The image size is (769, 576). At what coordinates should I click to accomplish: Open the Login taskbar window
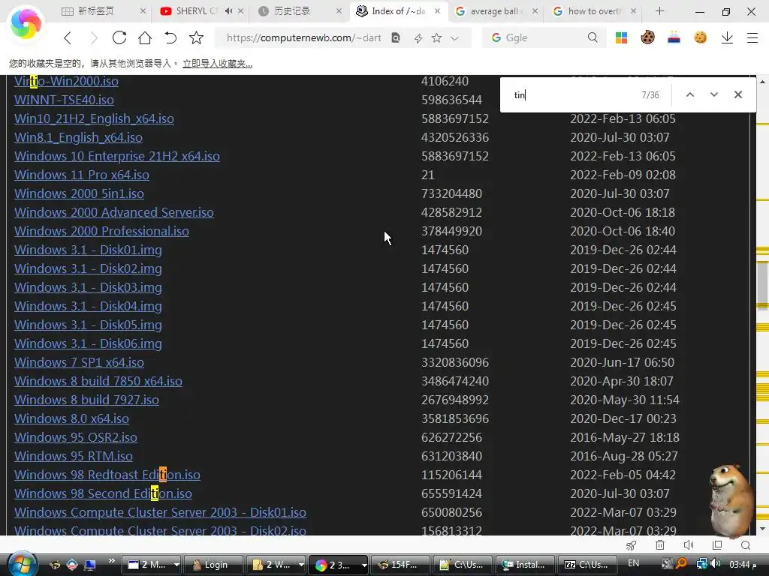coord(213,565)
